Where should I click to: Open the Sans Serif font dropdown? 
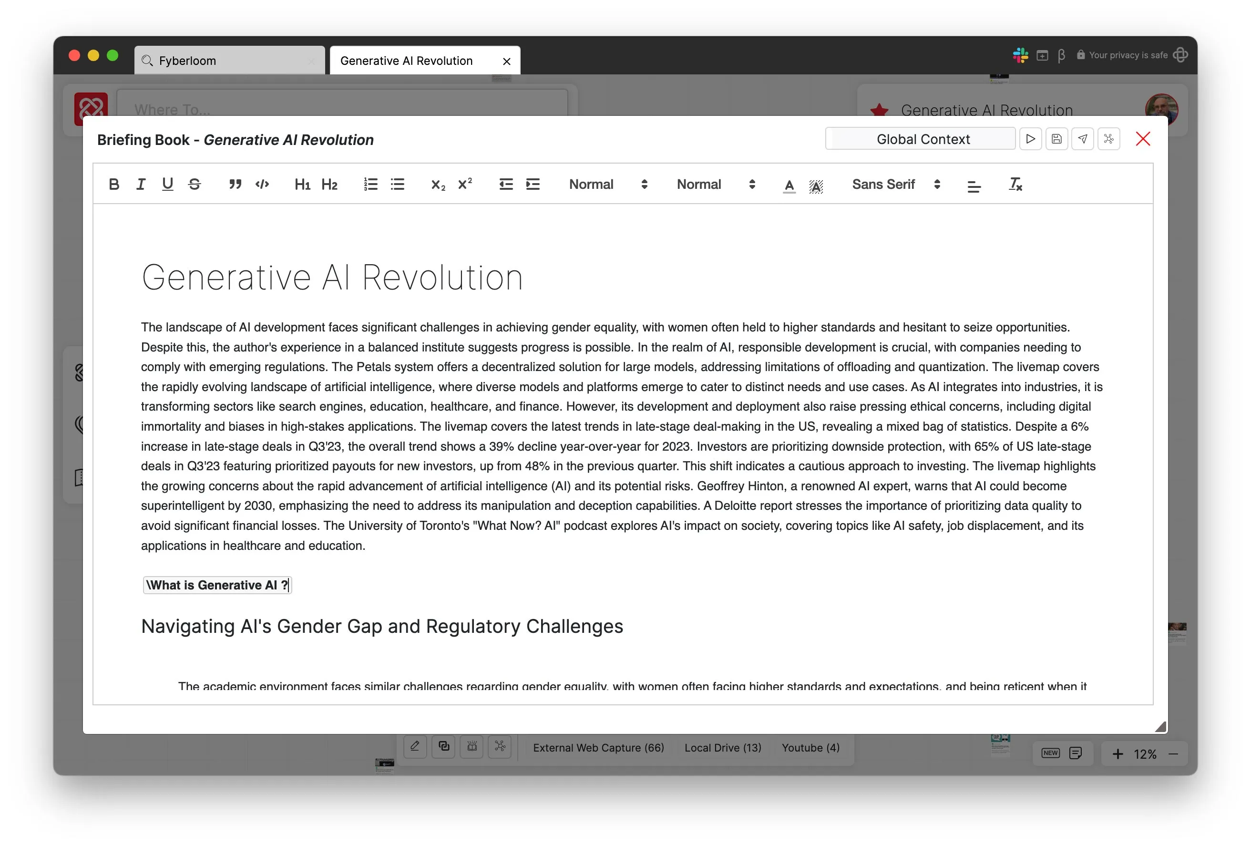coord(896,185)
